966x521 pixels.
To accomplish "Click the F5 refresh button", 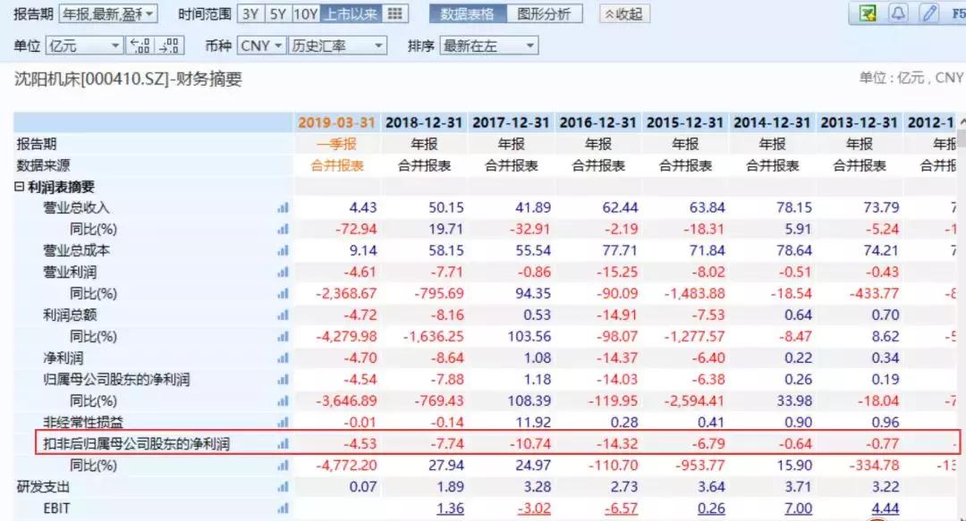I will coord(958,13).
